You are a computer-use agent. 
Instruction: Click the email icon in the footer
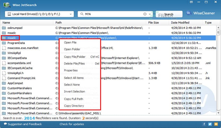click(216, 124)
